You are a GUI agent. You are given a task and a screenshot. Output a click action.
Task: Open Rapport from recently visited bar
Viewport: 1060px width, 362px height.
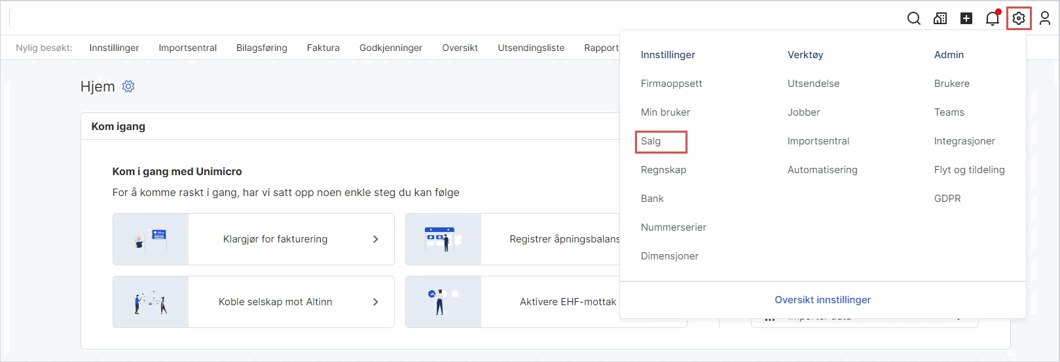601,48
